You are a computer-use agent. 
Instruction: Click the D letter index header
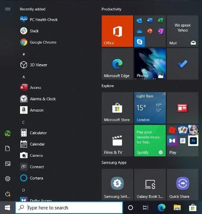pyautogui.click(x=23, y=190)
